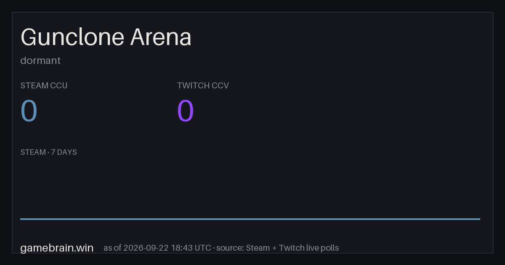Click the STEAM · 7 DAYS chart heading
505x265 pixels.
click(x=48, y=152)
